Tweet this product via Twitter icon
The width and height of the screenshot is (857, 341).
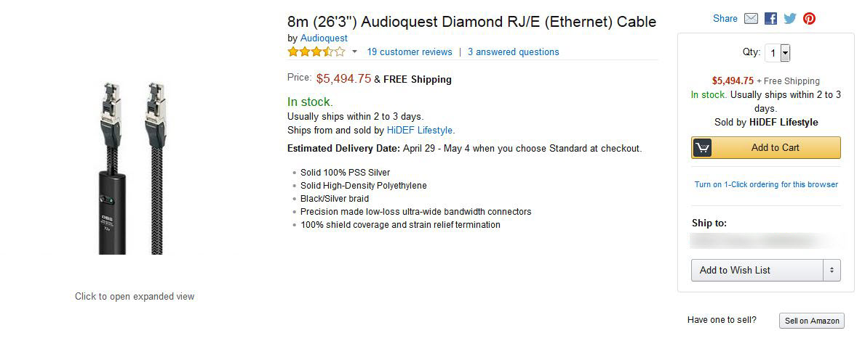790,19
